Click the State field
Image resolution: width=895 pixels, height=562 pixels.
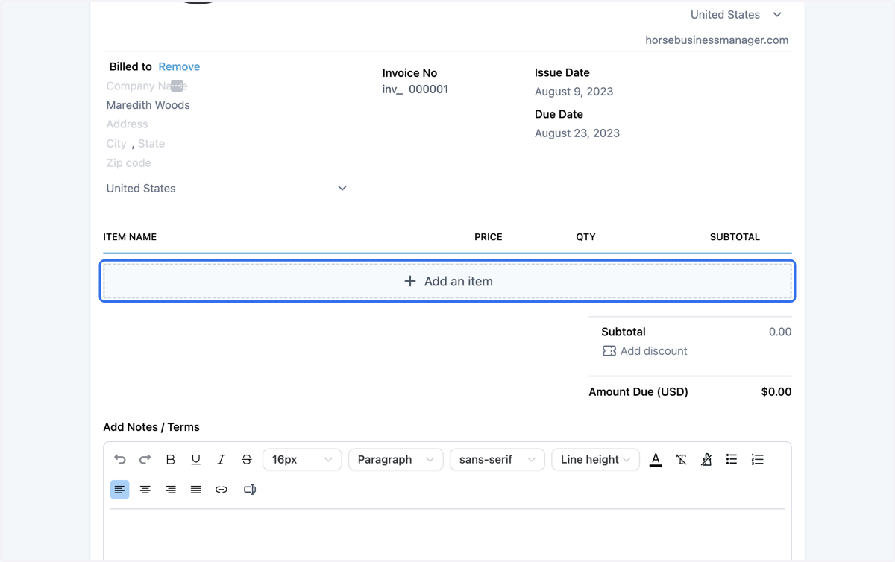(x=151, y=144)
